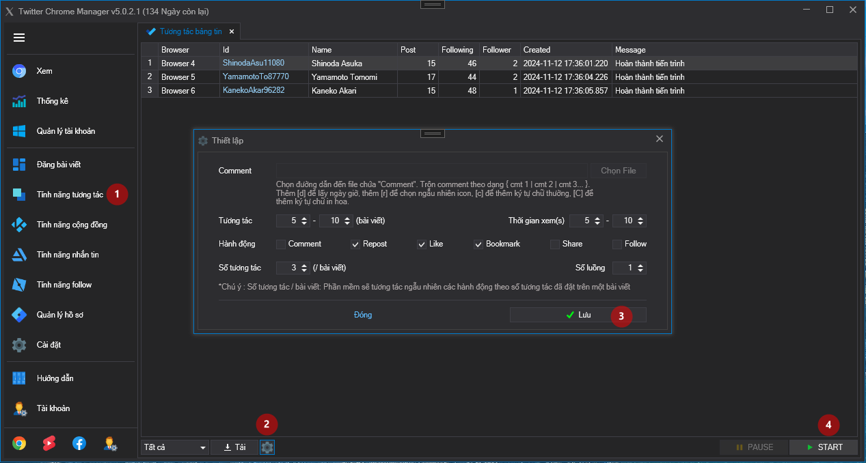Open the hamburger menu icon
Image resolution: width=866 pixels, height=463 pixels.
point(19,38)
